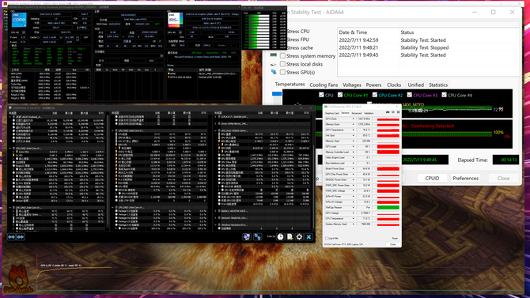Open Graphics Card tab in GPU-Z
The image size is (530, 298).
(332, 113)
